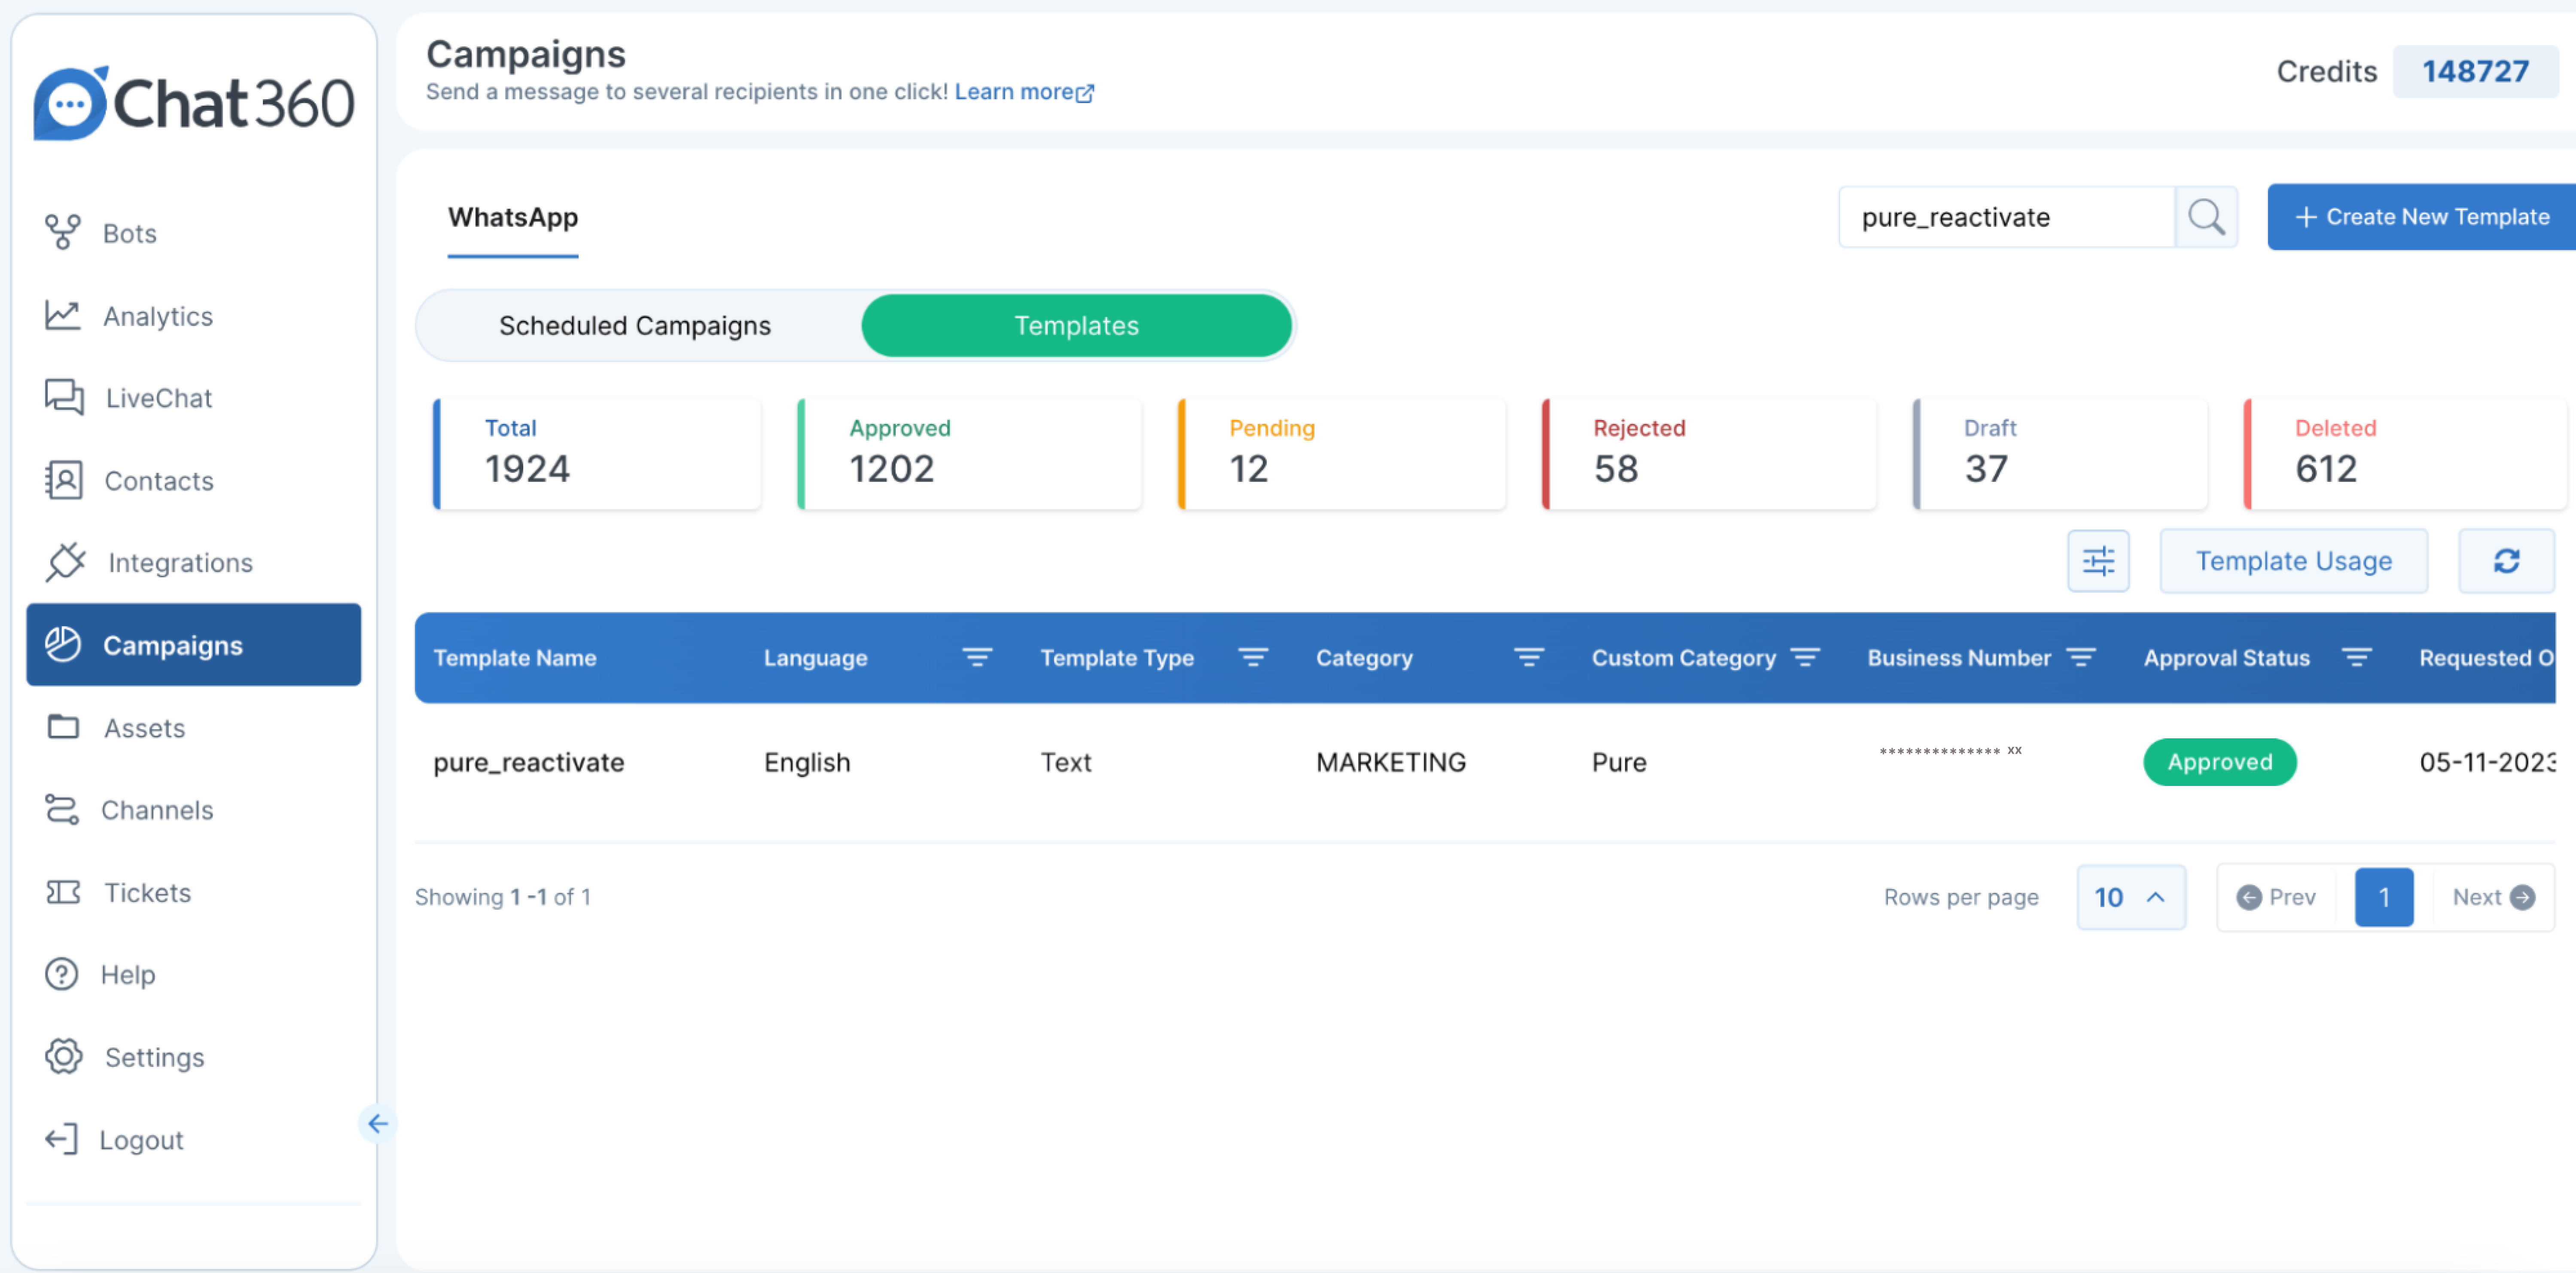Click the Pending 12 stat card

point(1341,454)
